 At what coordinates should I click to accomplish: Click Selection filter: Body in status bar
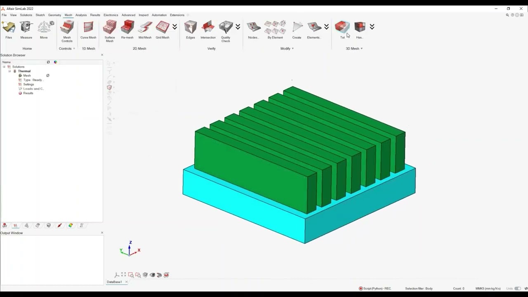419,288
